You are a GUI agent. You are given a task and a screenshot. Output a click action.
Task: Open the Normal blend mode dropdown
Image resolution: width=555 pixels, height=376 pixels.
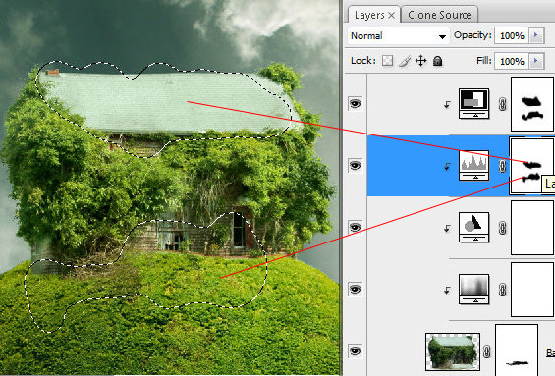[399, 35]
